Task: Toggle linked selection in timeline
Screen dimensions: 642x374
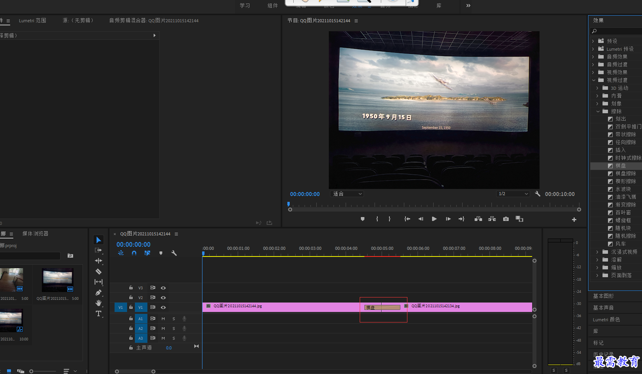Action: coord(147,253)
